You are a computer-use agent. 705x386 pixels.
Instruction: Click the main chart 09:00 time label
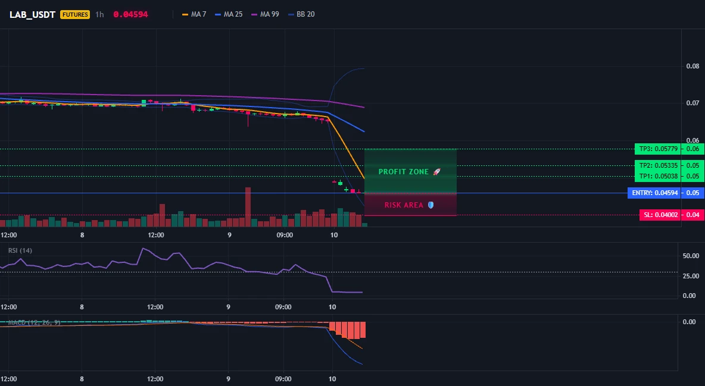(284, 235)
